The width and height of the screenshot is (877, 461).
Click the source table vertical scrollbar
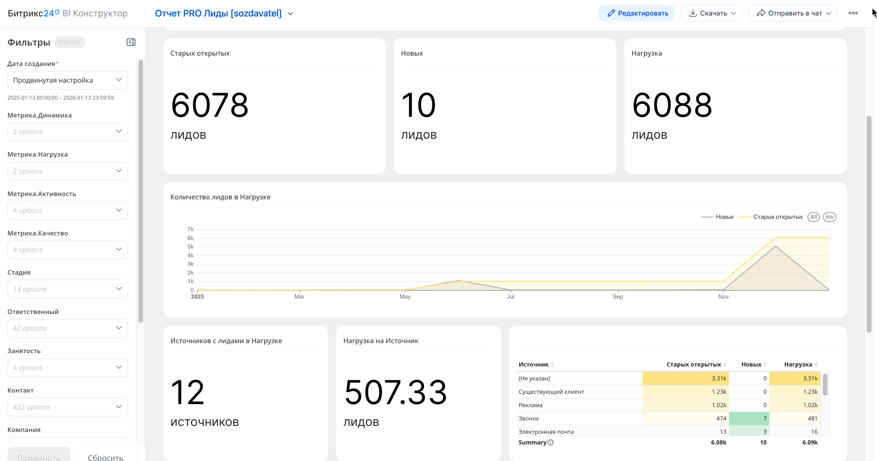tap(825, 385)
